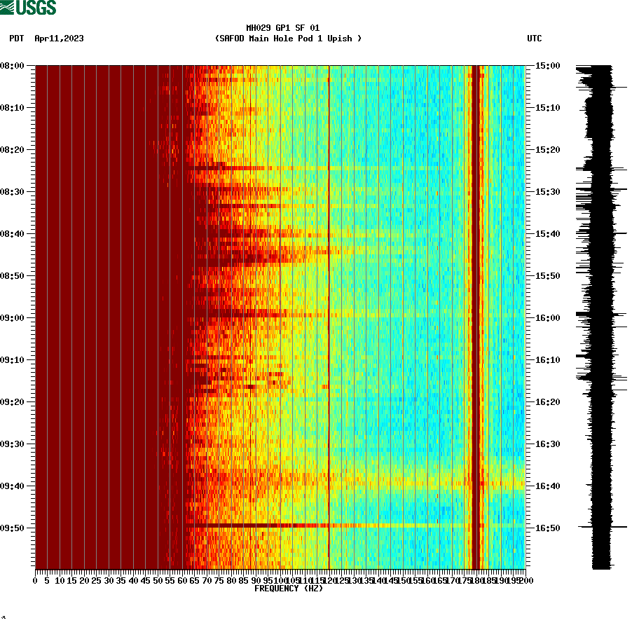This screenshot has height=625, width=632.
Task: Click the 0 Hz frequency tick
Action: 34,580
